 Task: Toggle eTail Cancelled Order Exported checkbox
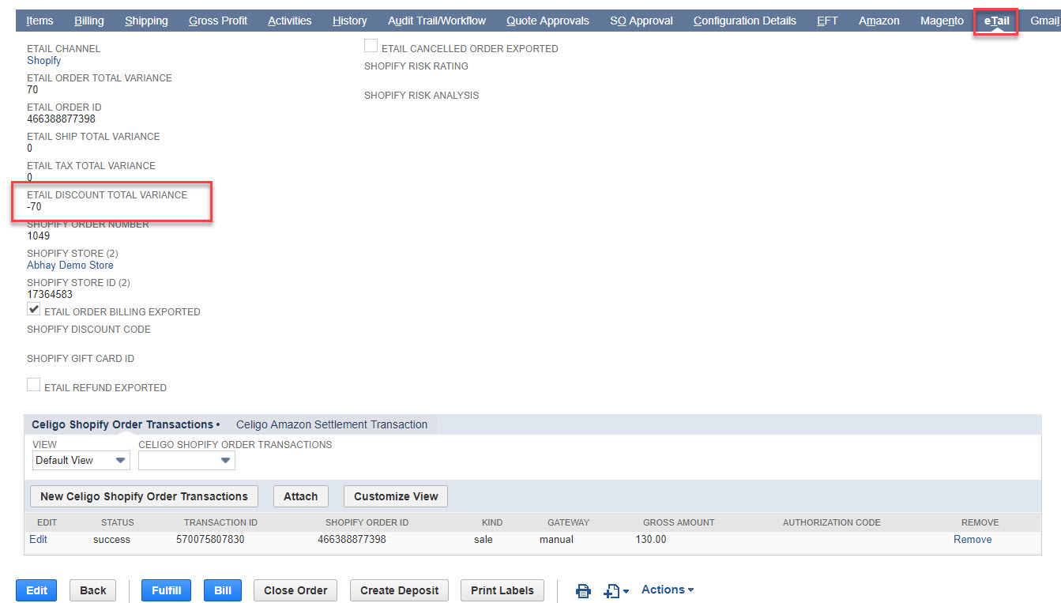point(371,47)
